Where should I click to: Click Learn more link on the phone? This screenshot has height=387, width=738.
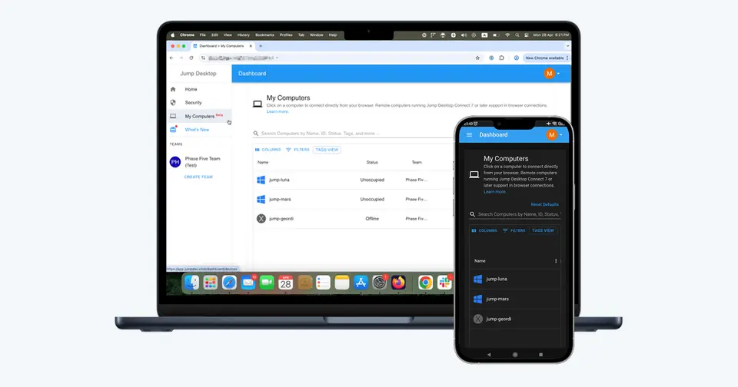pyautogui.click(x=494, y=192)
